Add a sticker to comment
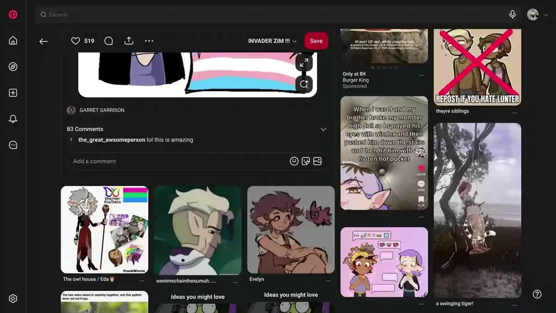 pyautogui.click(x=306, y=161)
